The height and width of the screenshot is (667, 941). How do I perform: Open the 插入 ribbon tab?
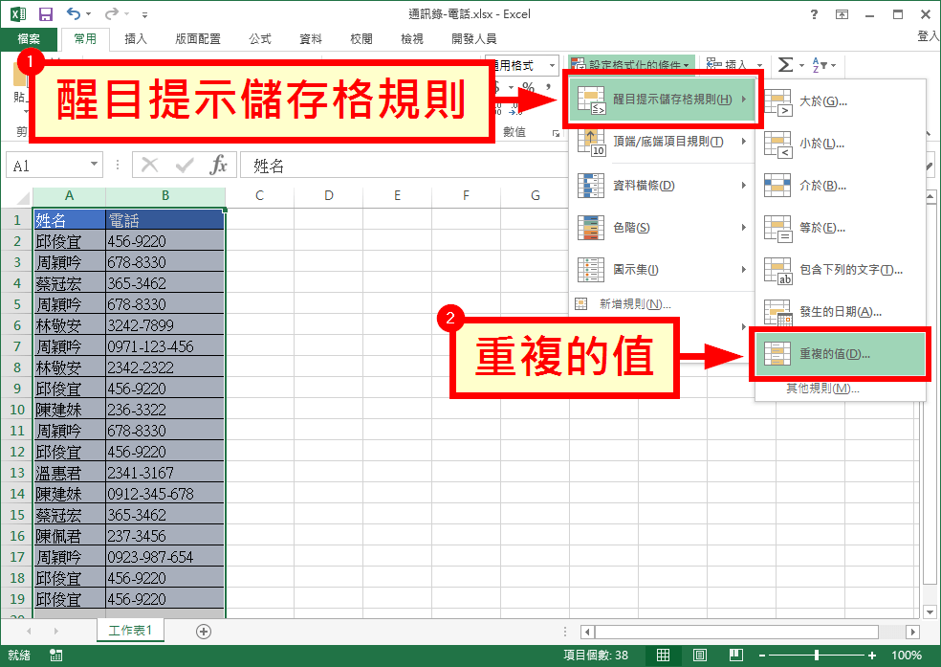[x=136, y=39]
